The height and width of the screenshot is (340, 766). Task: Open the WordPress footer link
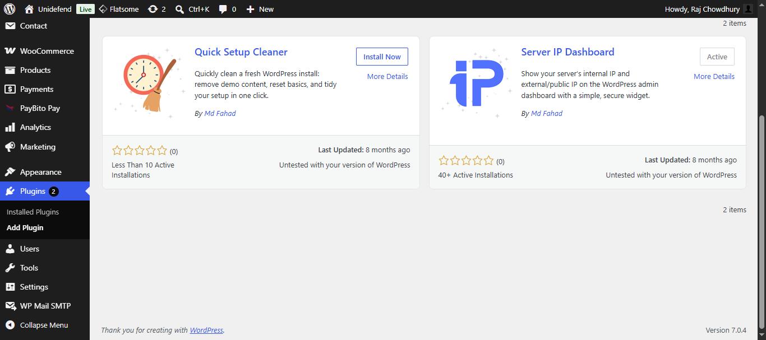(x=206, y=330)
